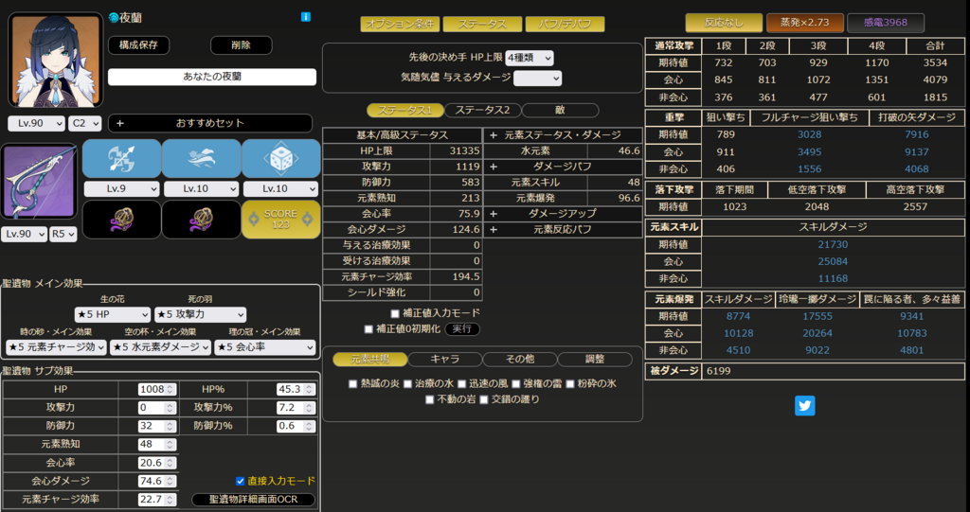Click Yelan's character portrait
Image resolution: width=970 pixels, height=512 pixels.
[x=56, y=60]
